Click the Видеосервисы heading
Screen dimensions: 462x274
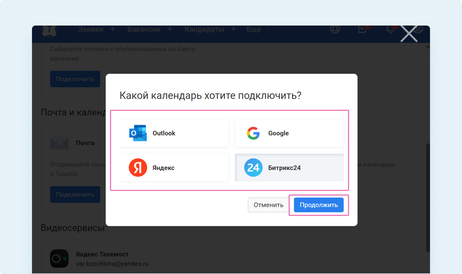point(73,228)
